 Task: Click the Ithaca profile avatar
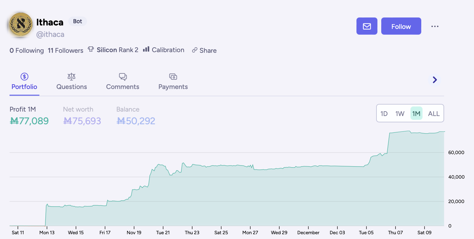(x=21, y=24)
